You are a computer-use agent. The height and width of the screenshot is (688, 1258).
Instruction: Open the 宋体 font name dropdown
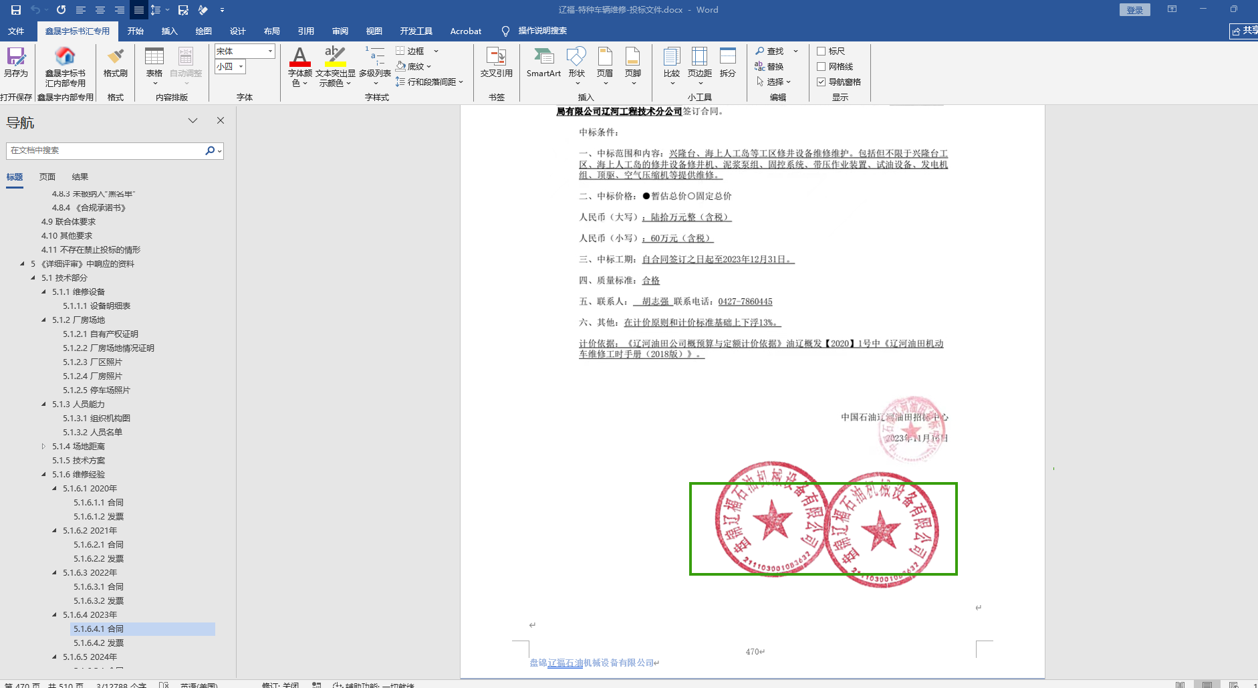pos(270,51)
